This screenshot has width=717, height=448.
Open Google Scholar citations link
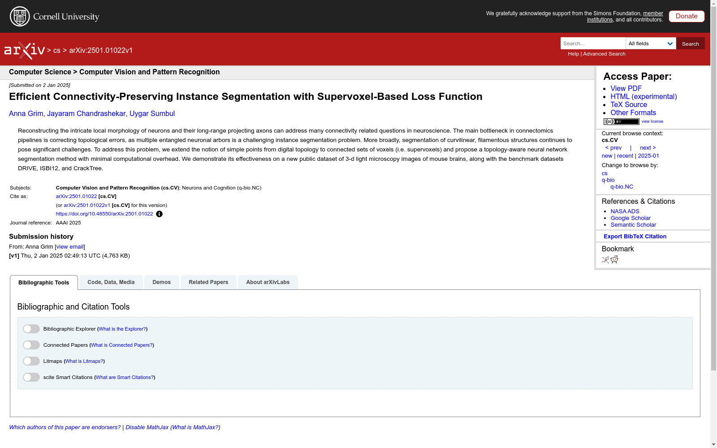click(631, 218)
